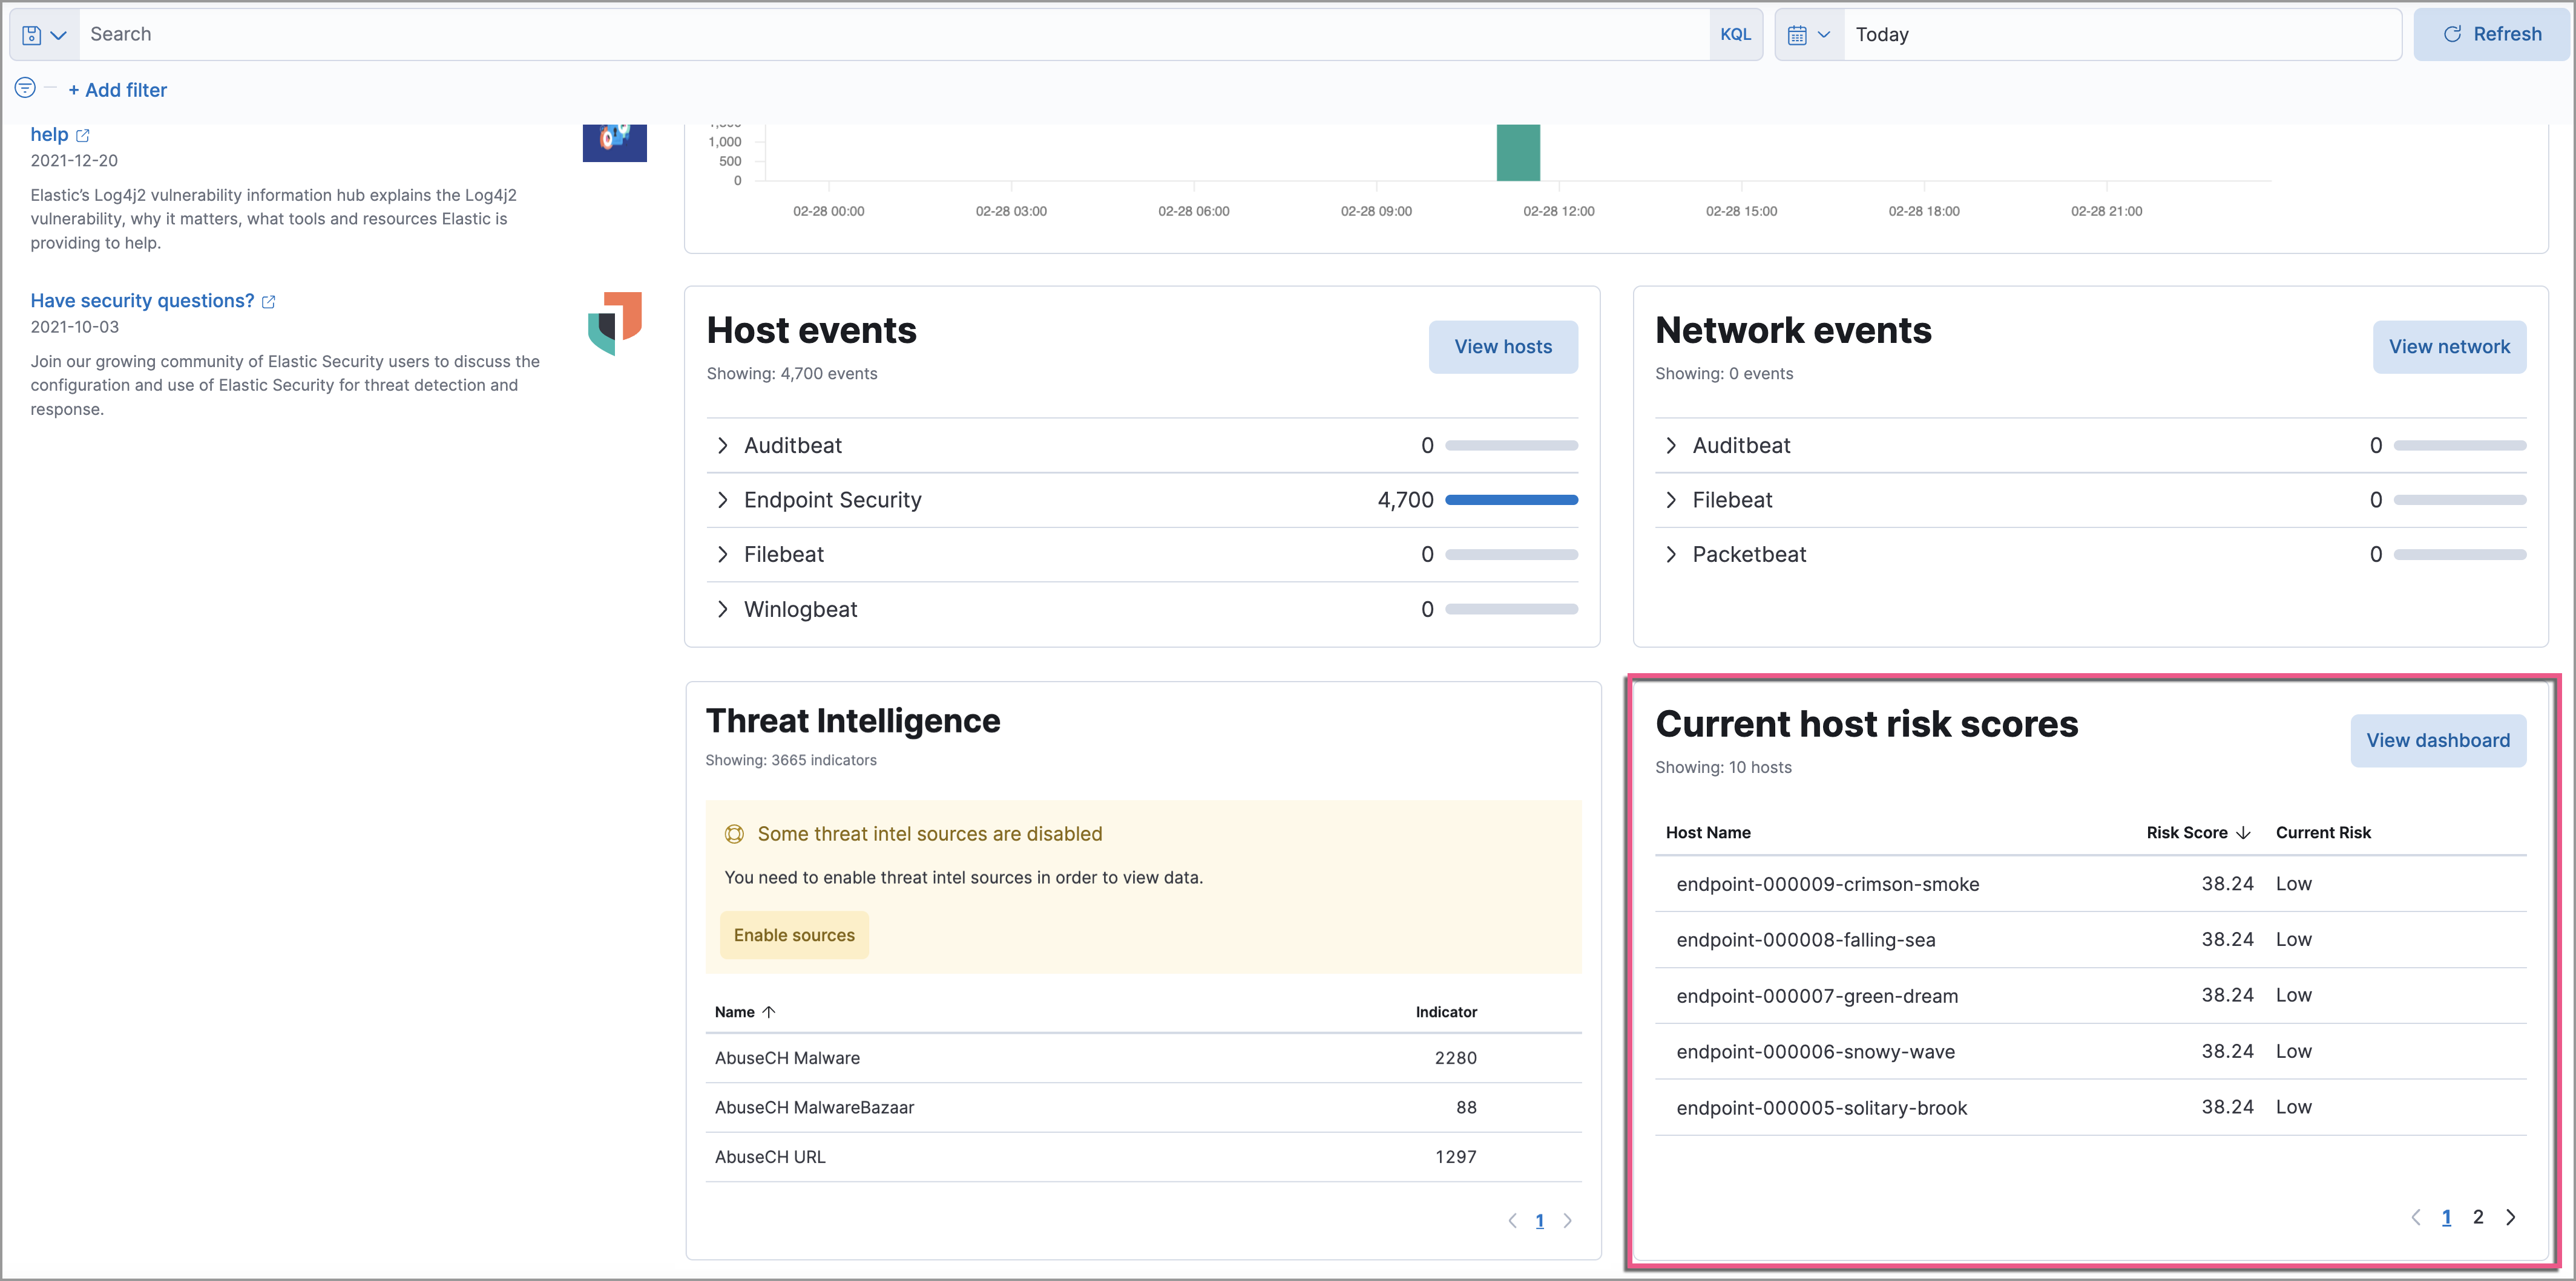The height and width of the screenshot is (1281, 2576).
Task: Select the KQL tab in search bar
Action: pos(1736,33)
